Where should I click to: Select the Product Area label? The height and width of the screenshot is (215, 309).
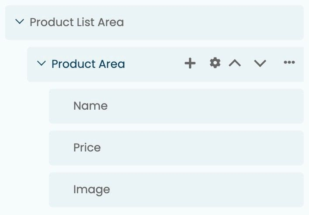coord(88,64)
